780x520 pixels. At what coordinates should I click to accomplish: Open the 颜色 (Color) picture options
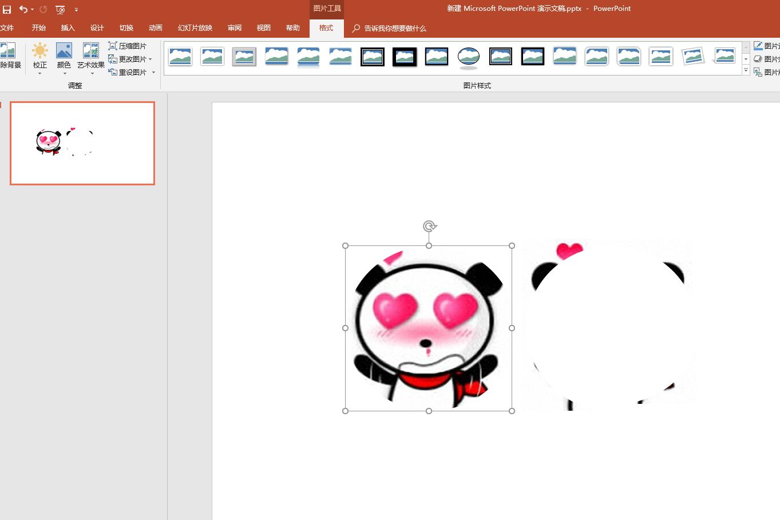64,57
